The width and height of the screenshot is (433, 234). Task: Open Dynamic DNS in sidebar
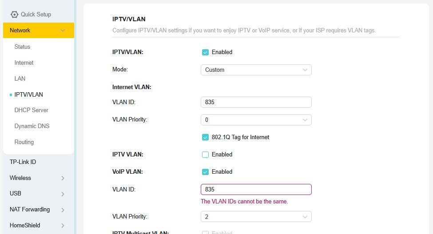click(32, 126)
